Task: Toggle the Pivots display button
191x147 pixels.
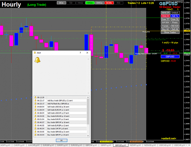Action: coord(175,23)
